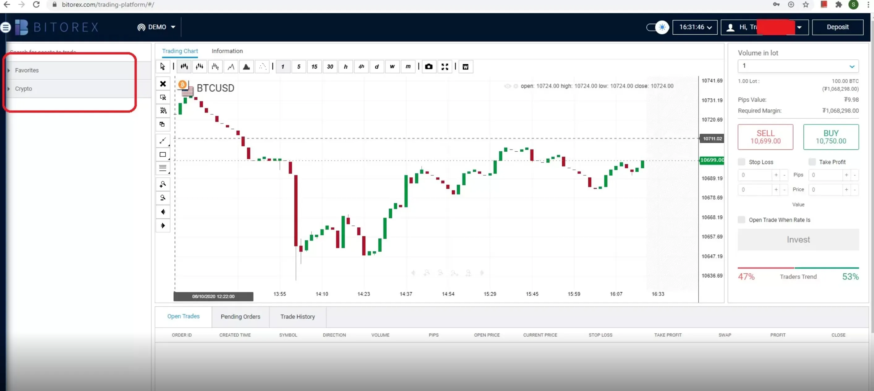Set chart timeframe to m (monthly)
This screenshot has width=874, height=391.
tap(408, 67)
